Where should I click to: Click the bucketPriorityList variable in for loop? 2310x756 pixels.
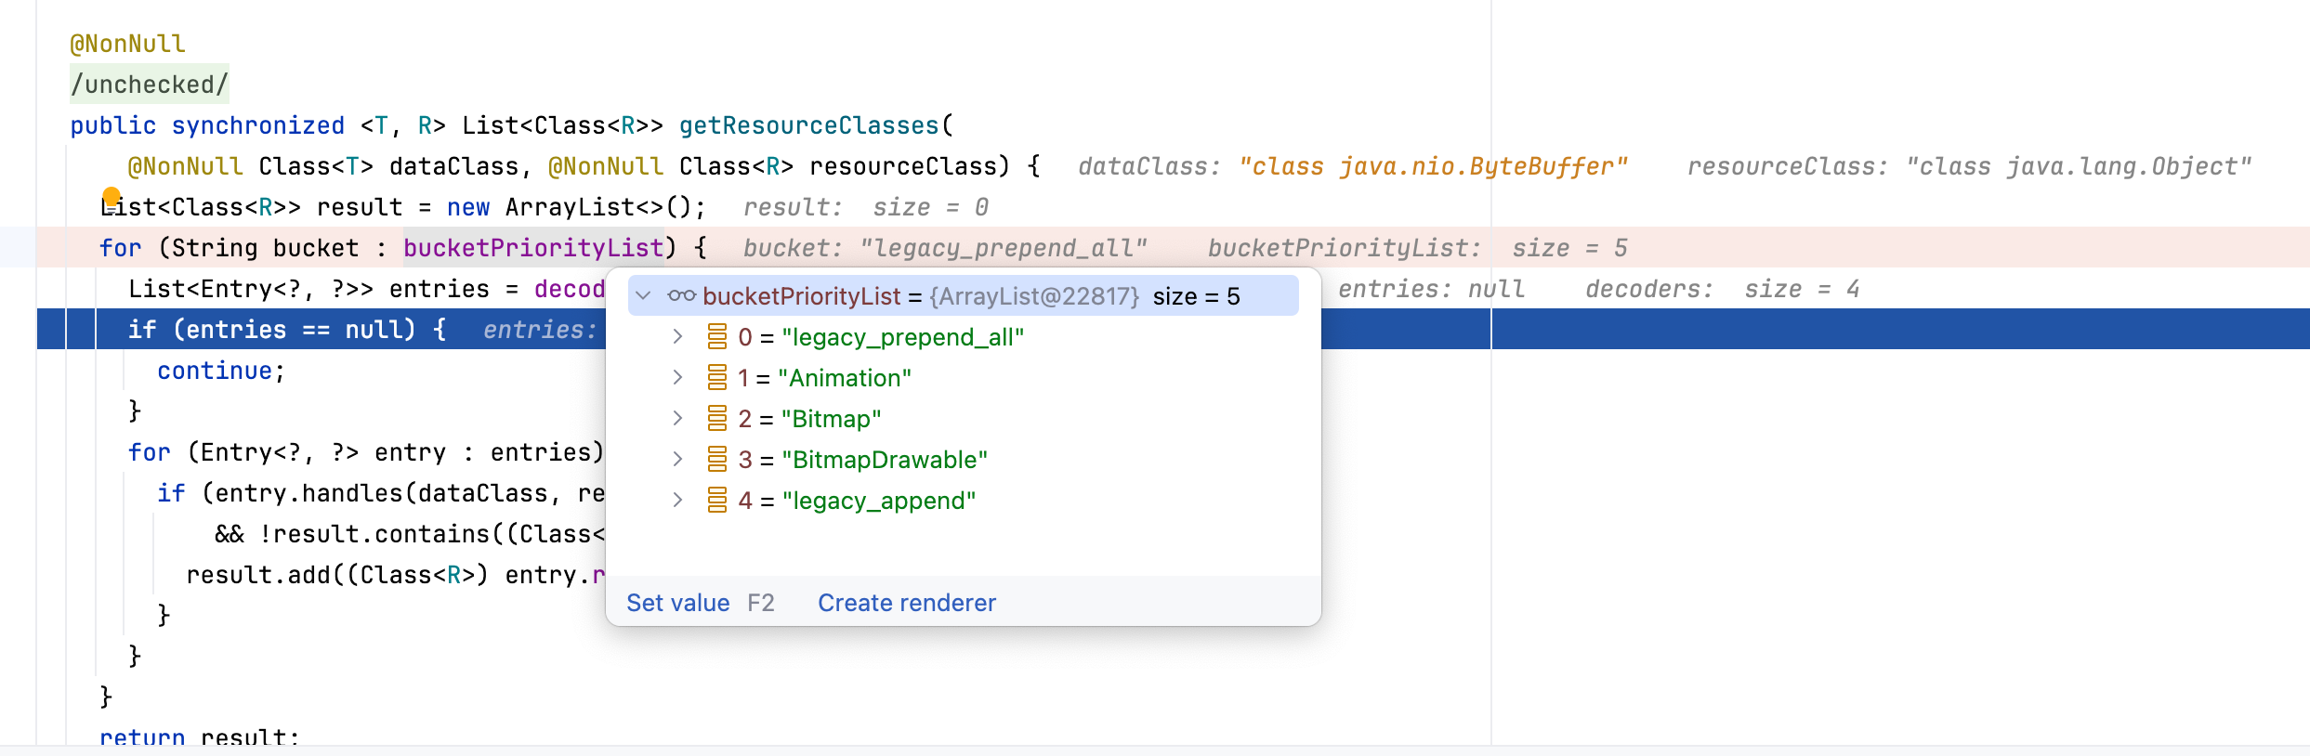click(x=533, y=248)
